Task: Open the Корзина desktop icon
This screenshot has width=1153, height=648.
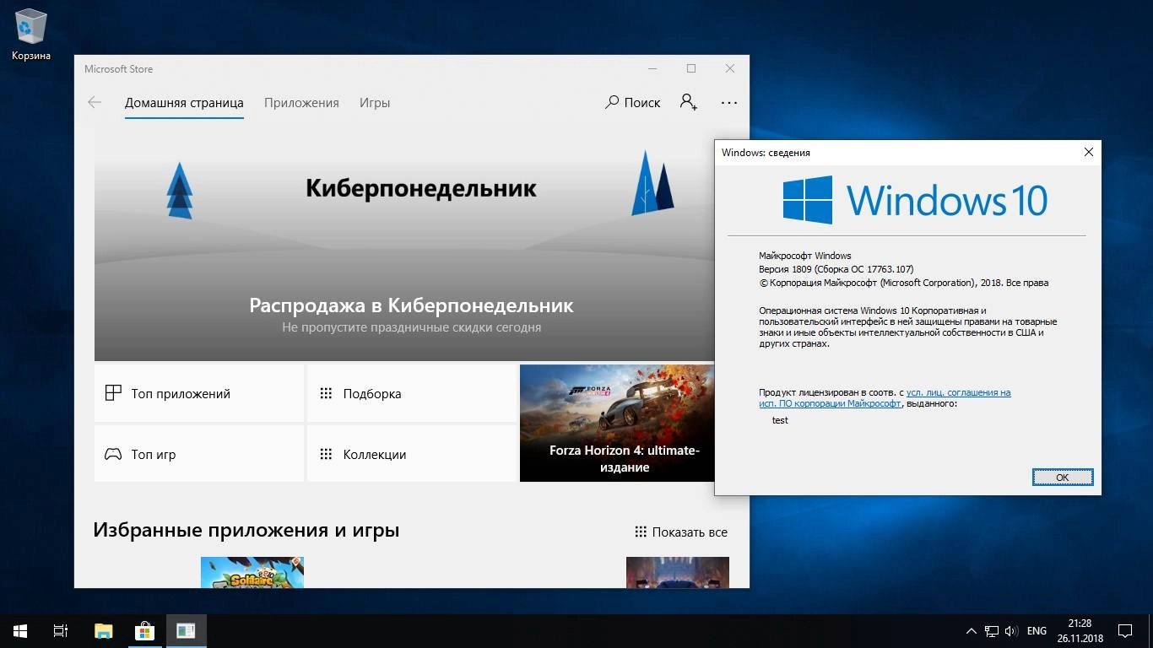Action: (x=31, y=35)
